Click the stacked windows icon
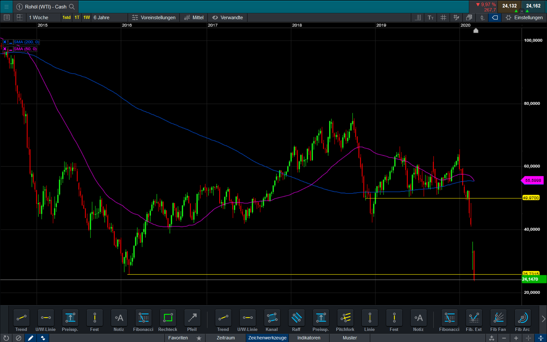The image size is (547, 342). pyautogui.click(x=469, y=18)
